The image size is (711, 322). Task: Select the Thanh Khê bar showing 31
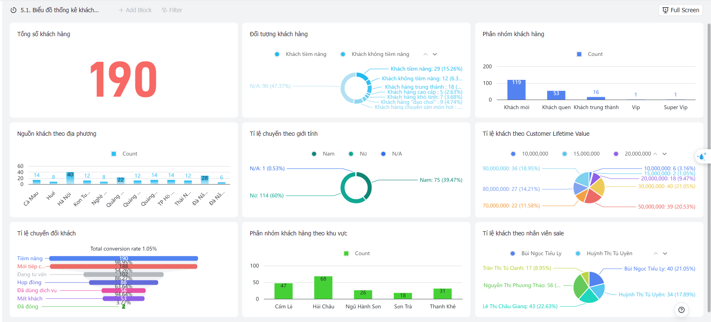(x=442, y=294)
